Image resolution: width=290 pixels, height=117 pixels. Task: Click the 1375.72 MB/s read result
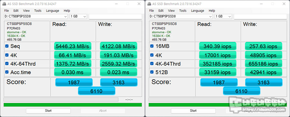[x=73, y=64]
